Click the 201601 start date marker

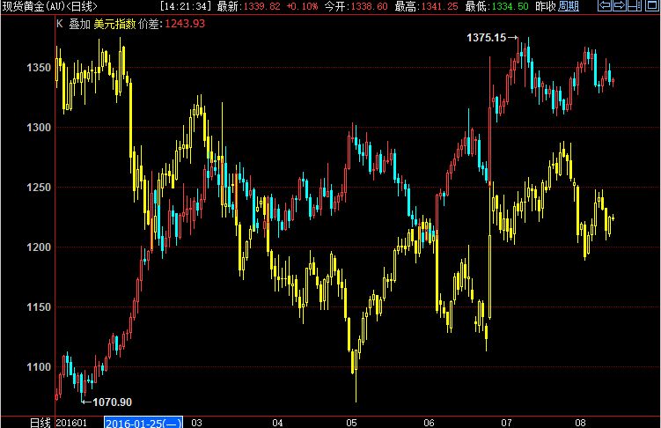coord(71,423)
